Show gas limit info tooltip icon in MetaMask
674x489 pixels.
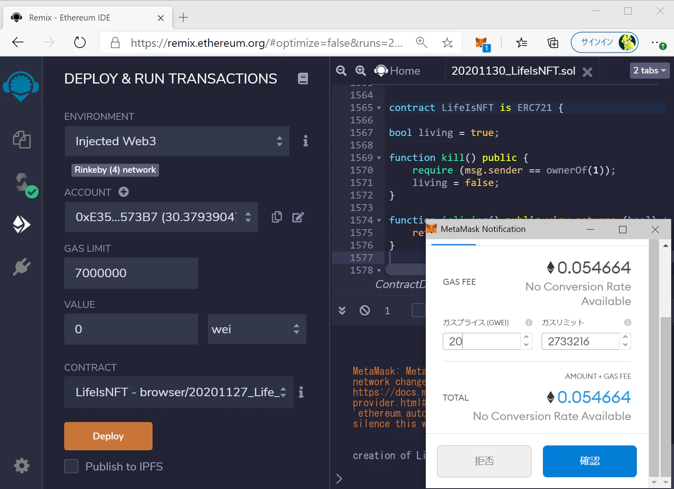[x=628, y=322]
